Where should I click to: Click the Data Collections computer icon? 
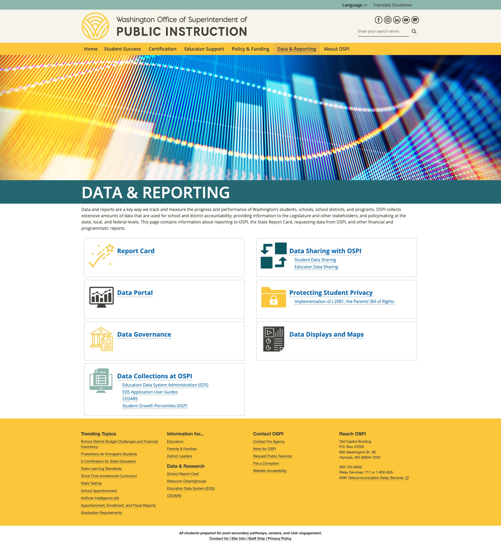pyautogui.click(x=101, y=381)
